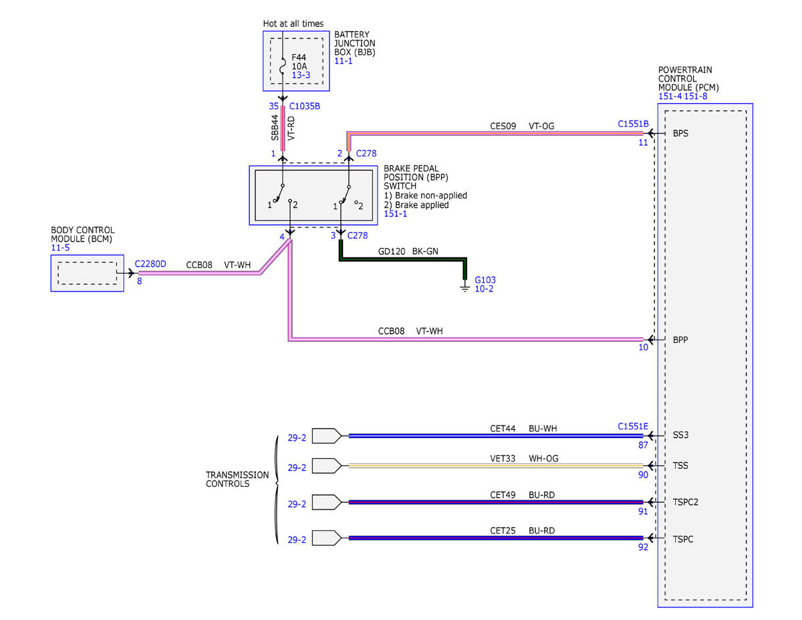This screenshot has width=802, height=620.
Task: Select the C1551E connector label
Action: 634,426
